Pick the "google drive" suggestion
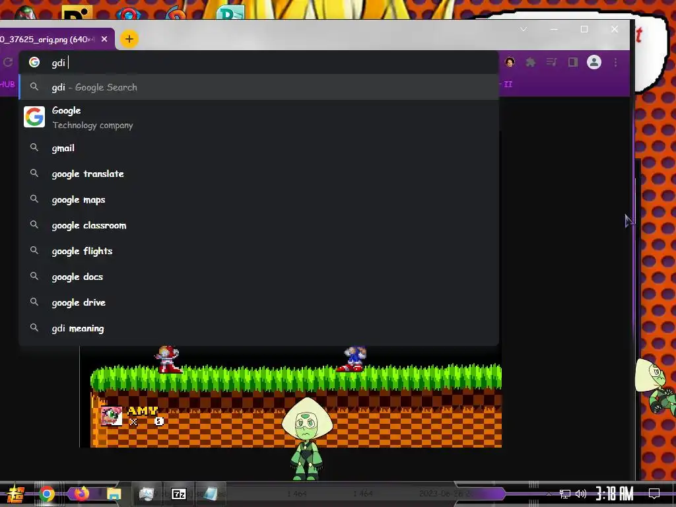Viewport: 676px width, 507px height. (x=259, y=302)
